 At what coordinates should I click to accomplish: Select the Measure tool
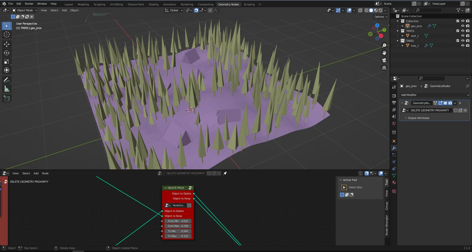(x=6, y=89)
